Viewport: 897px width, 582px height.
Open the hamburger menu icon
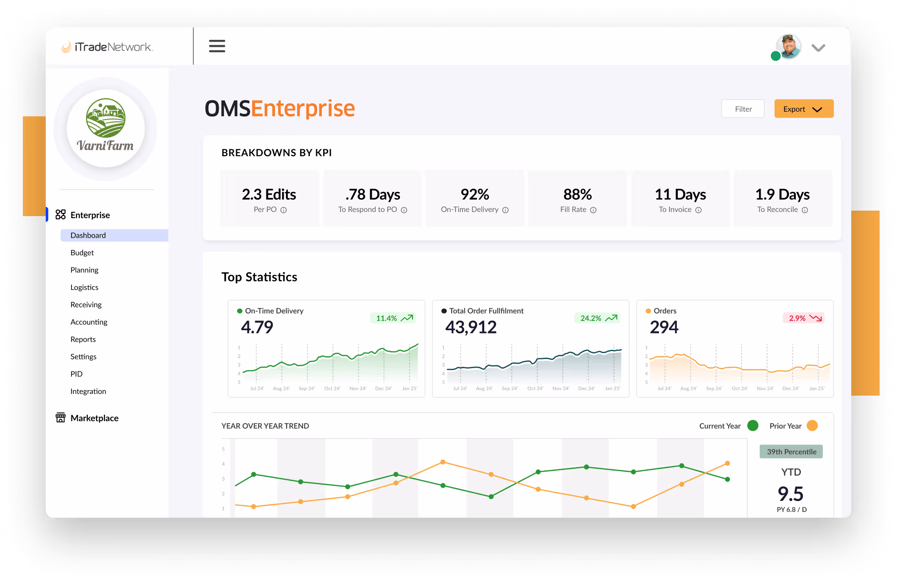click(217, 46)
